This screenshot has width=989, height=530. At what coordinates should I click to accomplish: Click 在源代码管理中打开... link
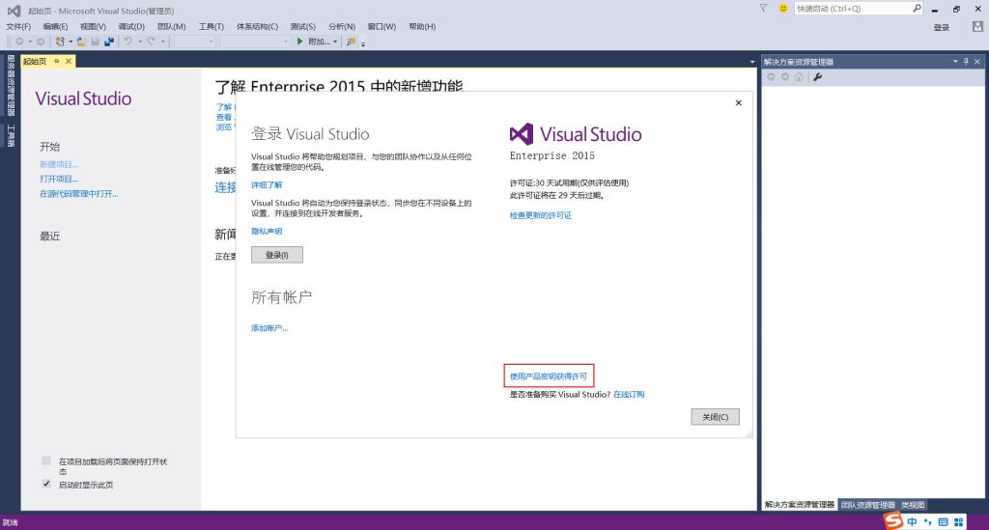point(79,193)
